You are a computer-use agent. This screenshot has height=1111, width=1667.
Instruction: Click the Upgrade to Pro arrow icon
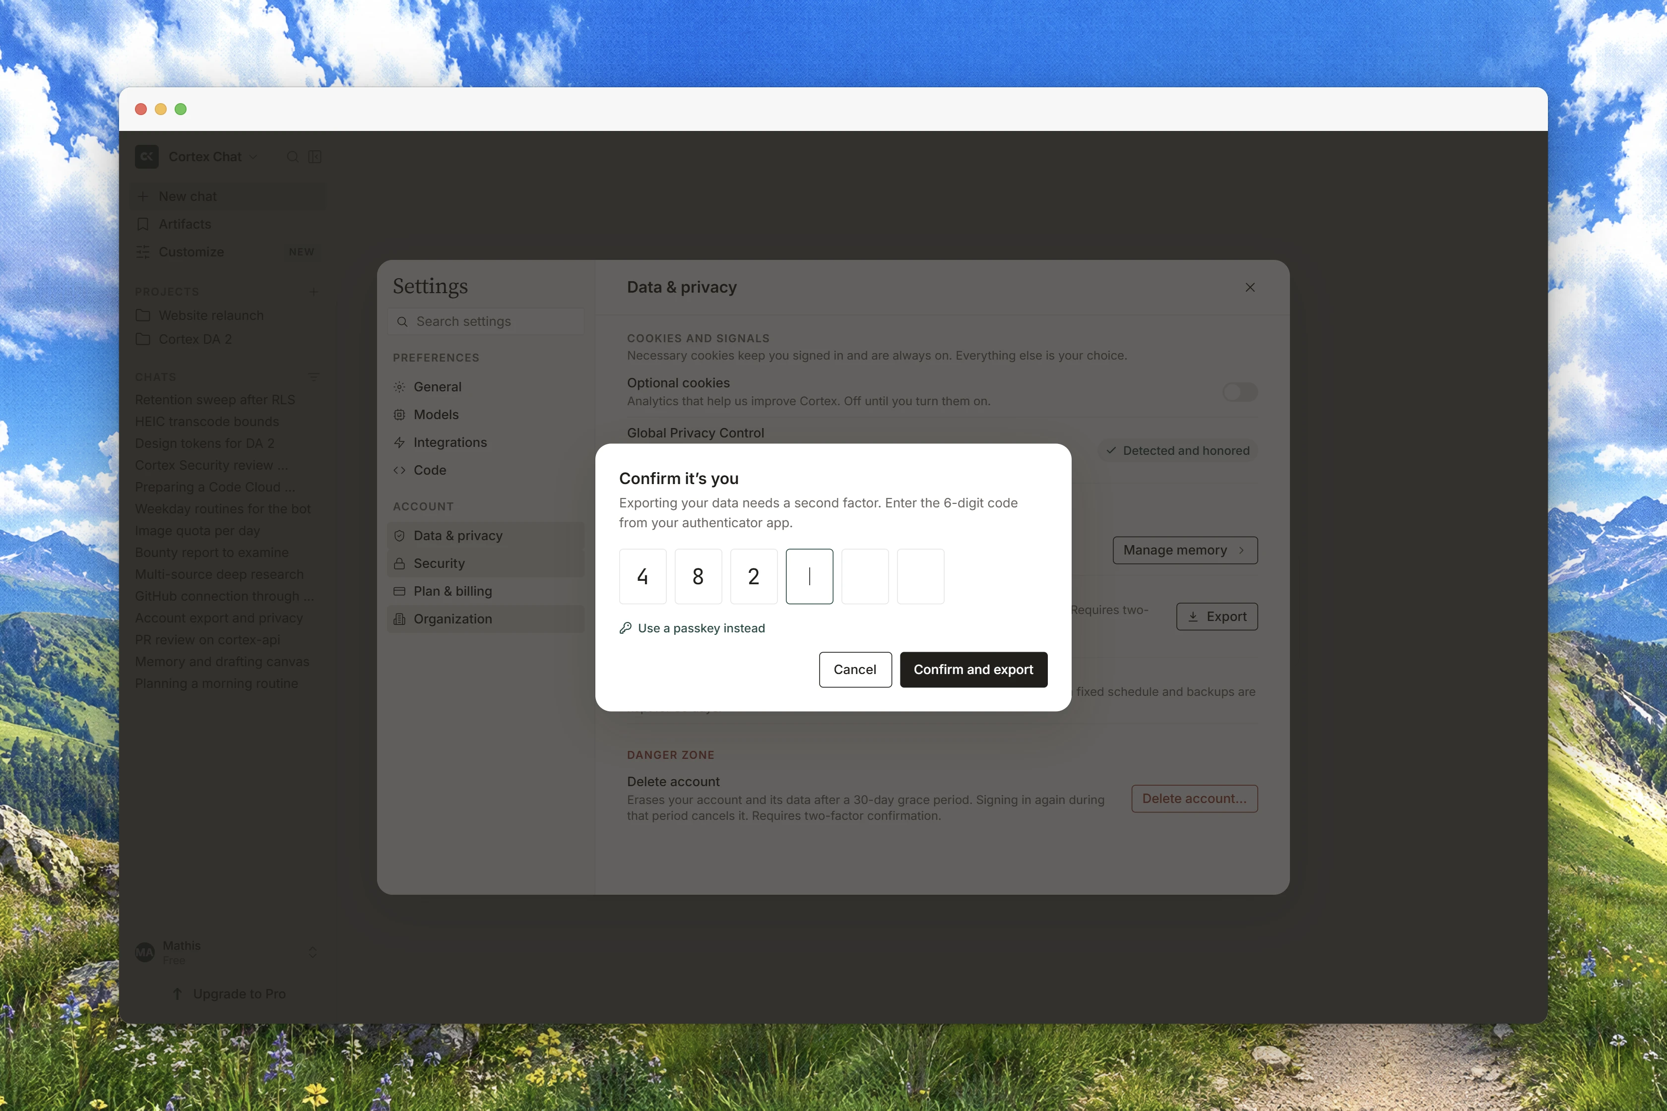[177, 993]
